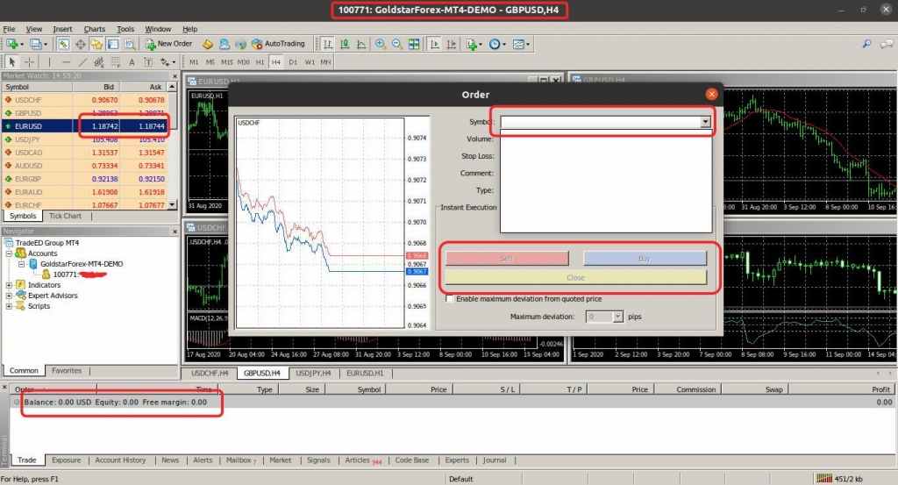Switch timeframe to MN
The height and width of the screenshot is (485, 898).
coord(326,62)
